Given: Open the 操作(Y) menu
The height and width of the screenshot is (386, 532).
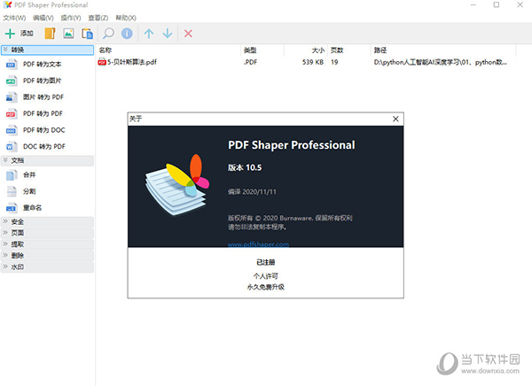Looking at the screenshot, I should [x=71, y=18].
